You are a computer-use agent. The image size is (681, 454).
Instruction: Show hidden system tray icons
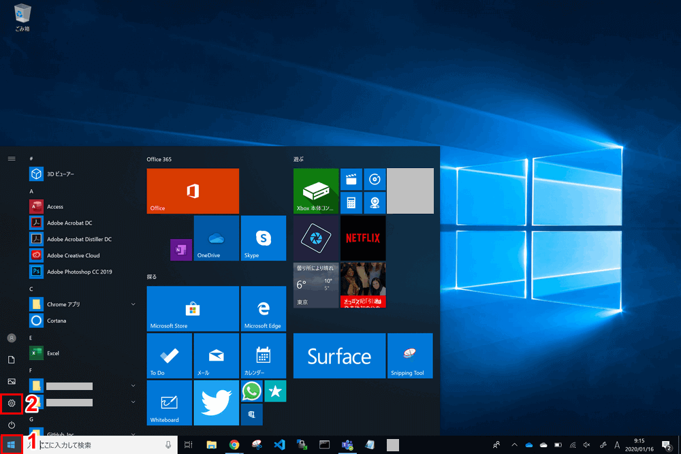(x=514, y=445)
